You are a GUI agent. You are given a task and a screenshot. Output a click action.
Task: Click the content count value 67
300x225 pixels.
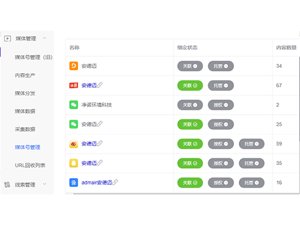coord(279,85)
